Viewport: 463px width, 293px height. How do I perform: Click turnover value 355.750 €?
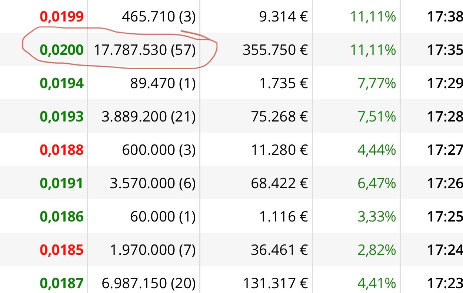coord(275,50)
